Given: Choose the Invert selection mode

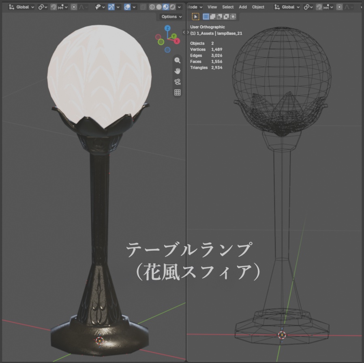Looking at the screenshot, I should (x=226, y=17).
